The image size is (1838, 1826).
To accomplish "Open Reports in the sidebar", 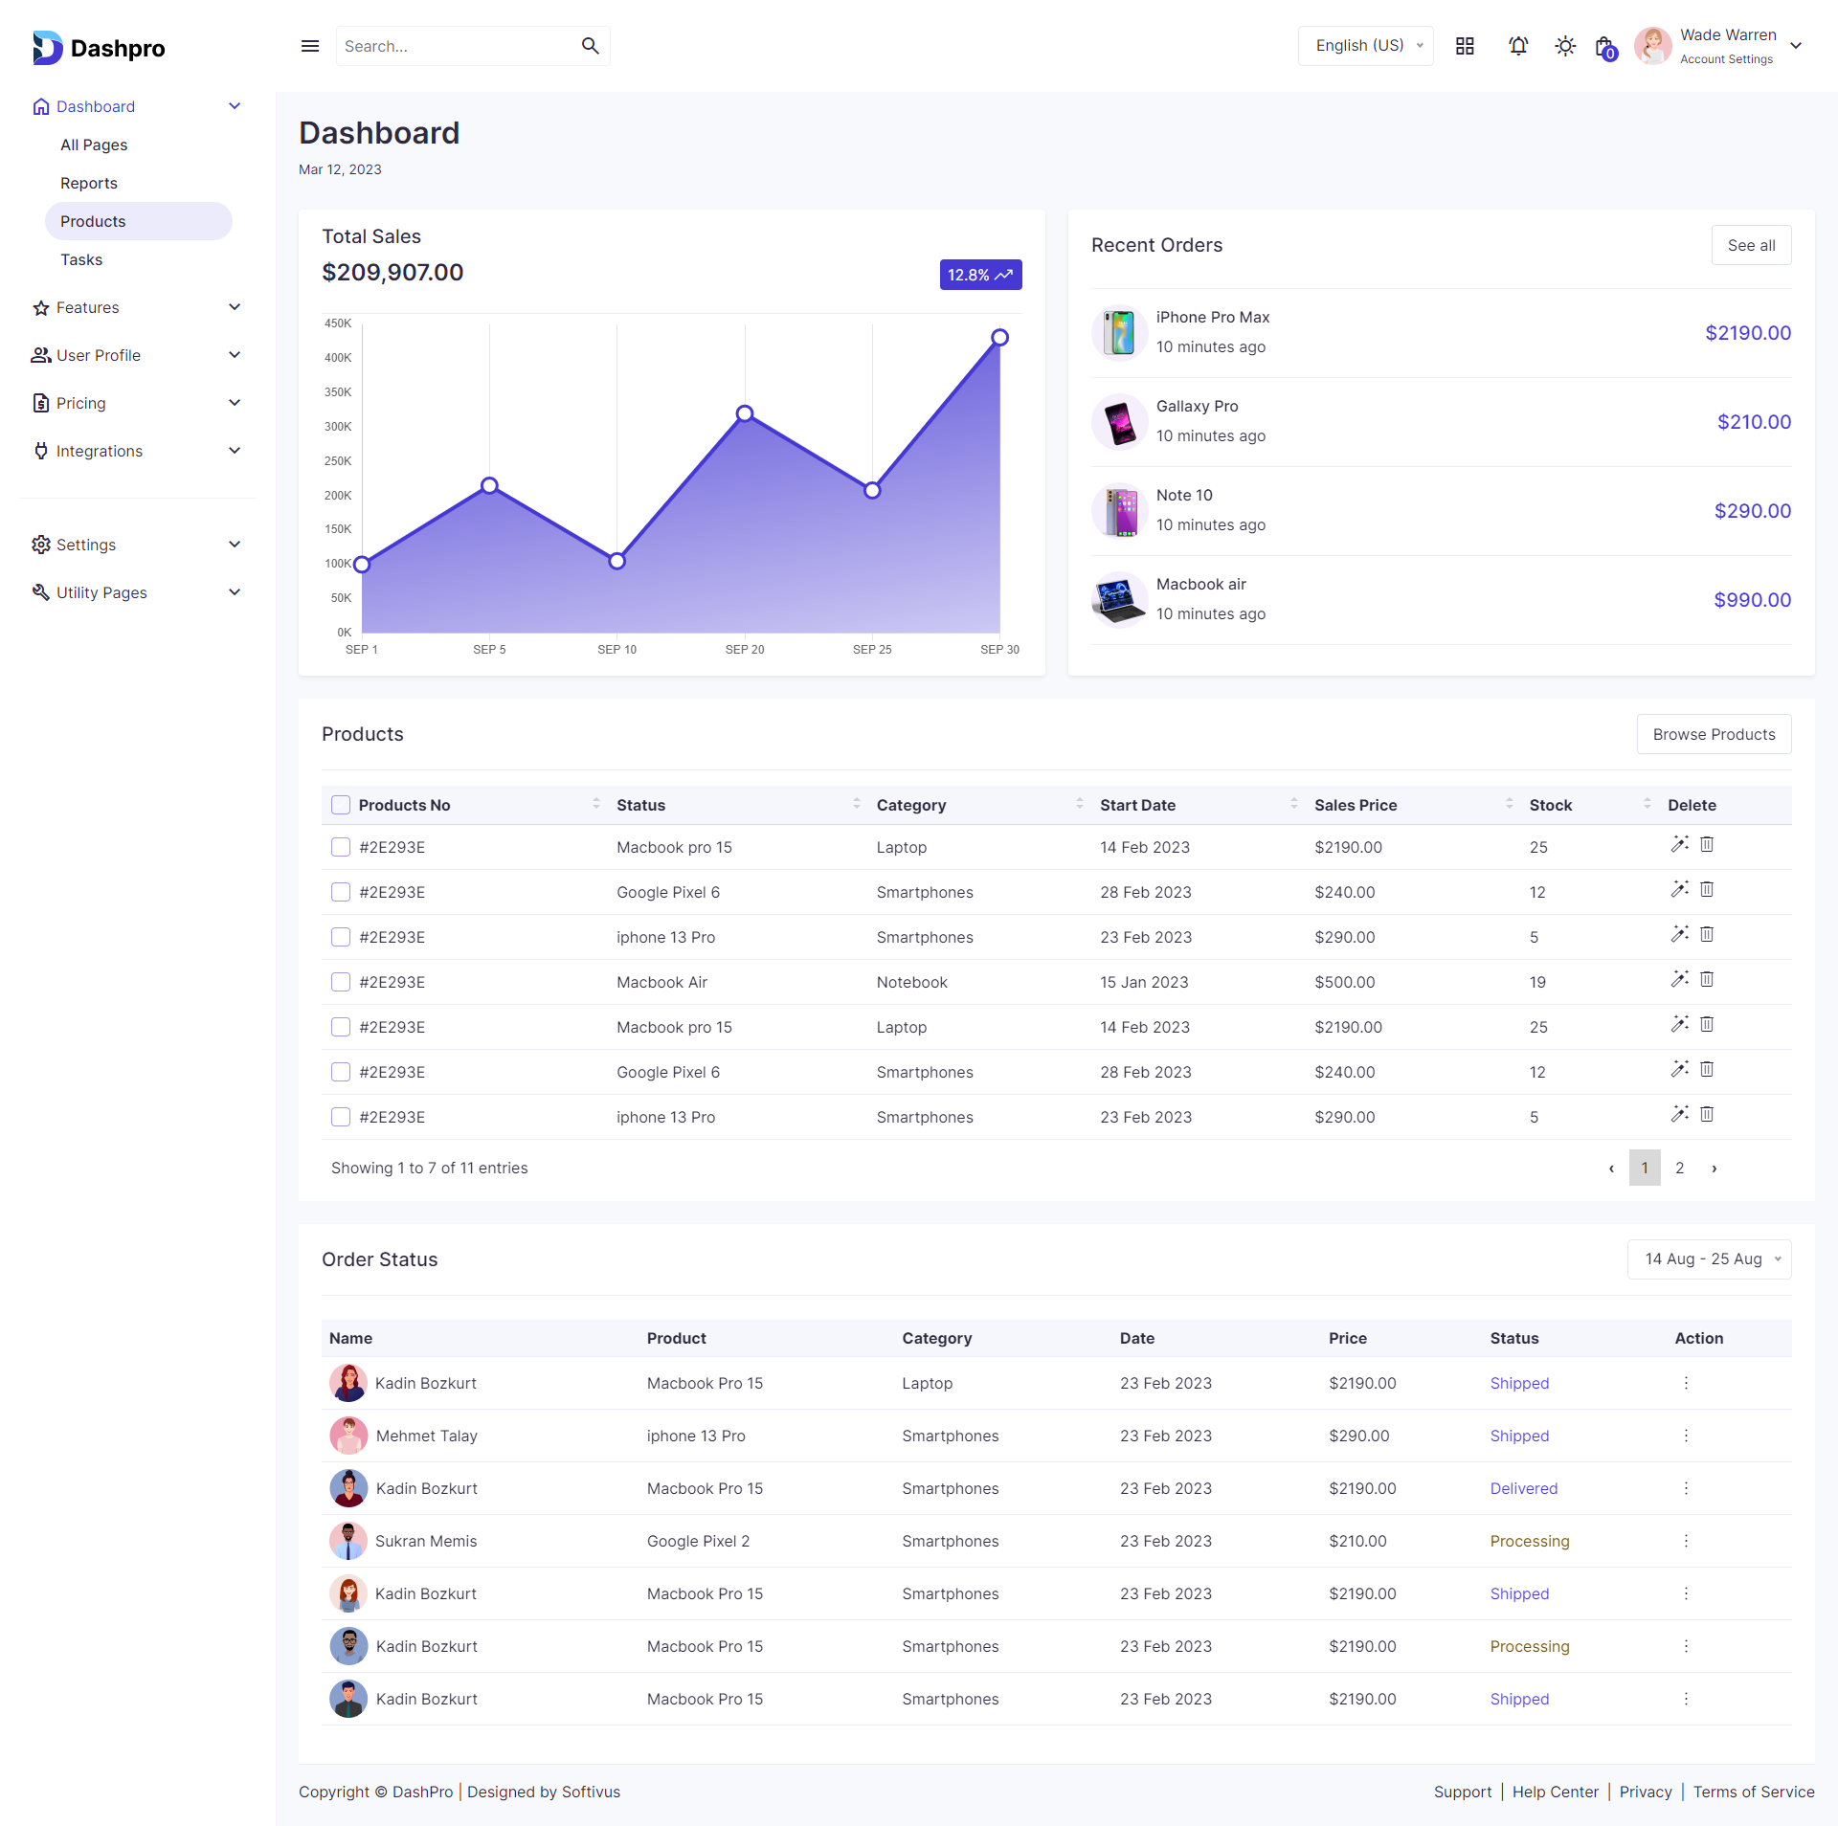I will coord(89,183).
